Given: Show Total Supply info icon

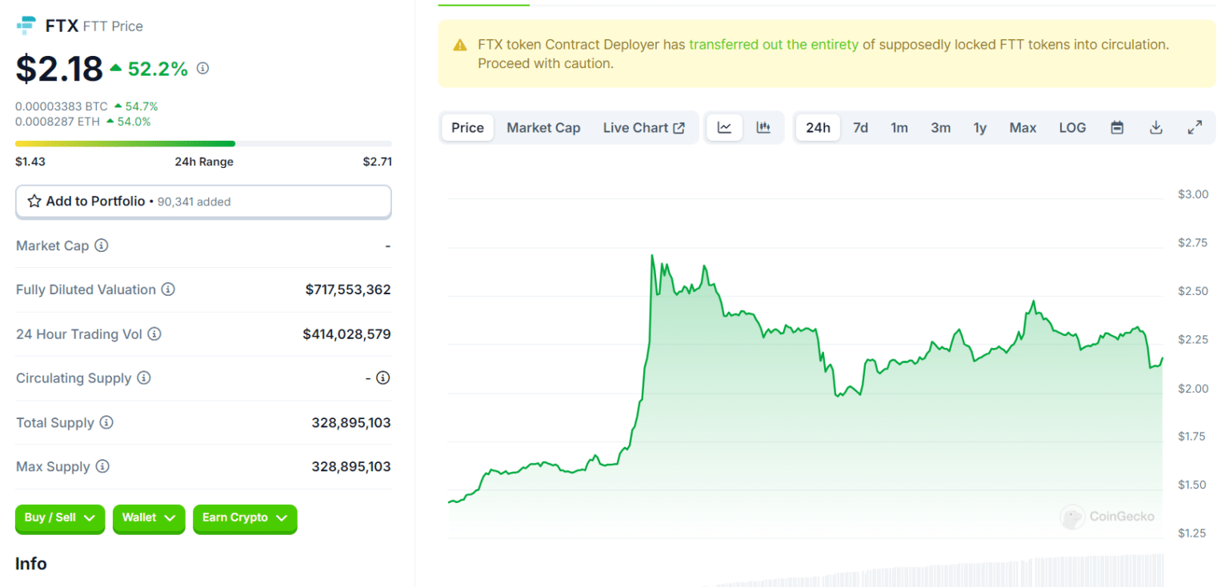Looking at the screenshot, I should click(x=106, y=422).
